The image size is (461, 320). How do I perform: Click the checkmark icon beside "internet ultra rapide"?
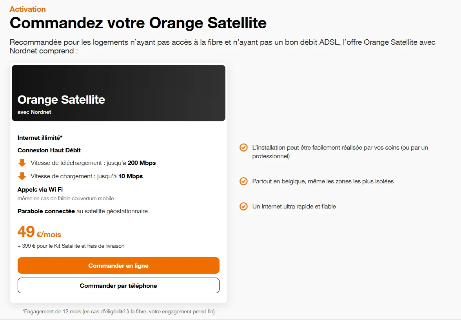tap(243, 207)
